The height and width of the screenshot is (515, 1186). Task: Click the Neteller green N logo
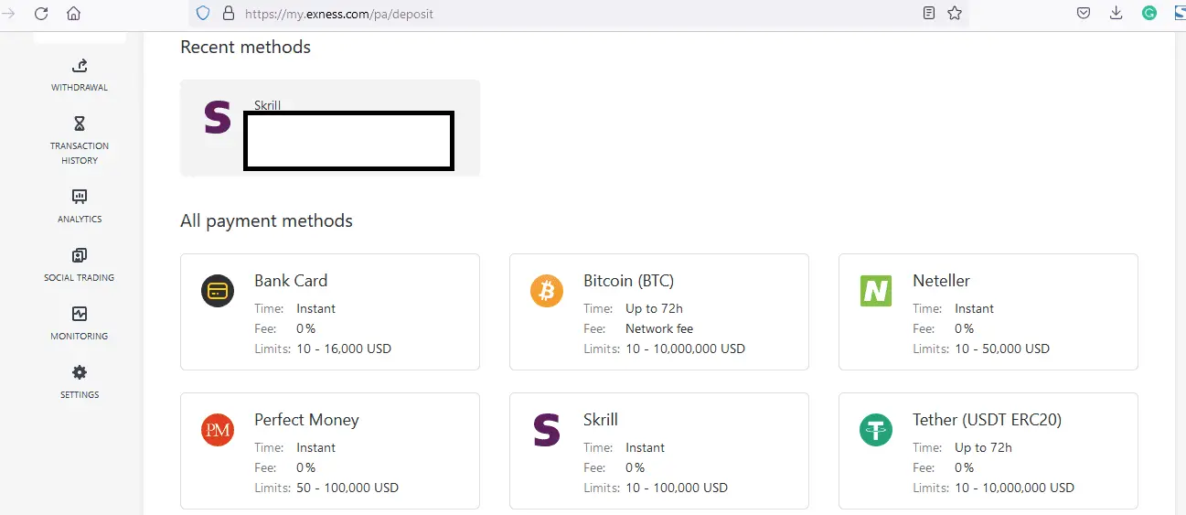876,291
